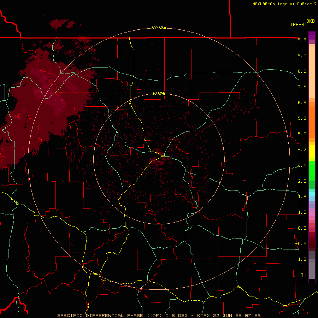Click the TH threshold label
318x318 pixels.
tap(304, 275)
